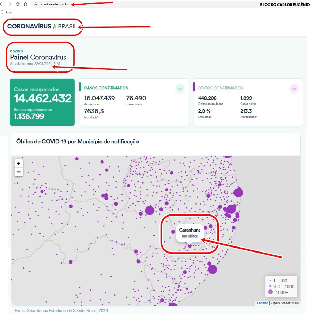Zoom in on the map with plus
311x314 pixels.
pos(18,163)
